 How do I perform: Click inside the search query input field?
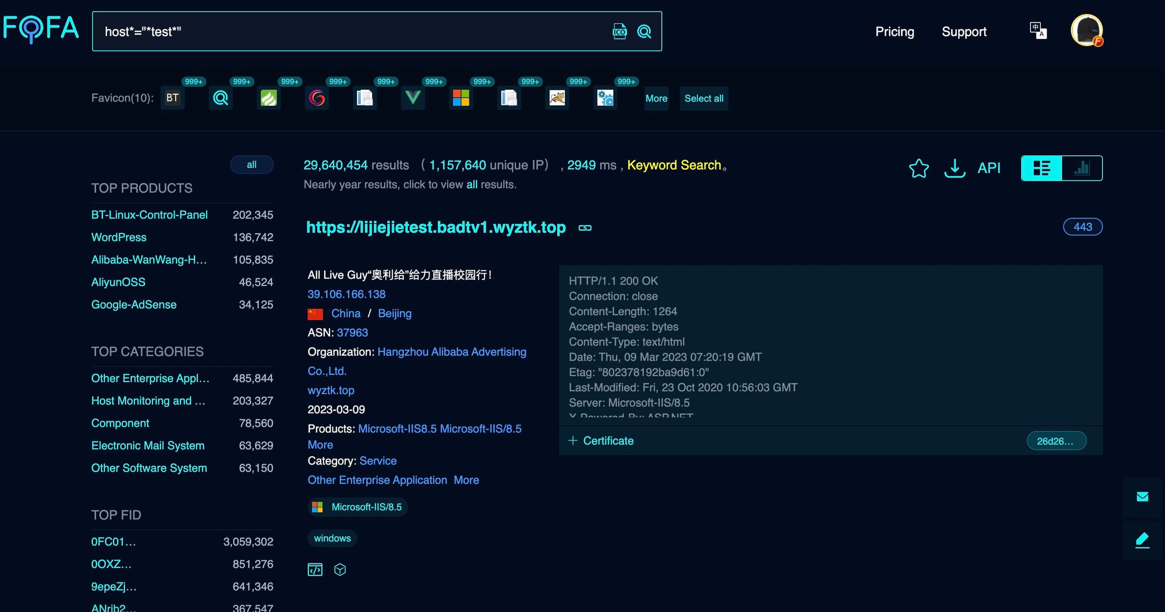coord(340,31)
